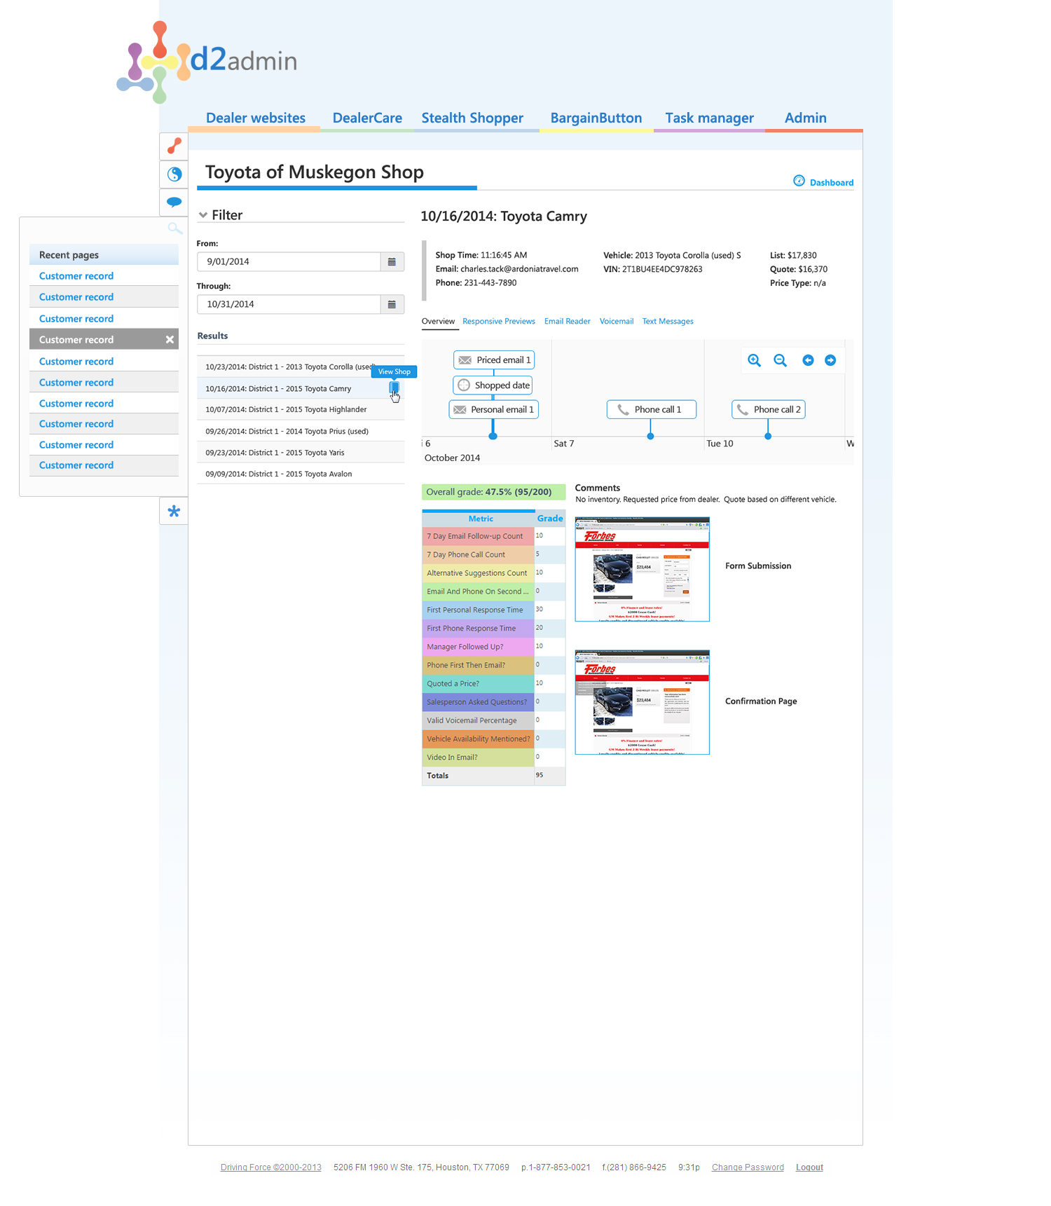Click envelope icon in Priced email 1
The height and width of the screenshot is (1206, 1051).
pyautogui.click(x=465, y=360)
